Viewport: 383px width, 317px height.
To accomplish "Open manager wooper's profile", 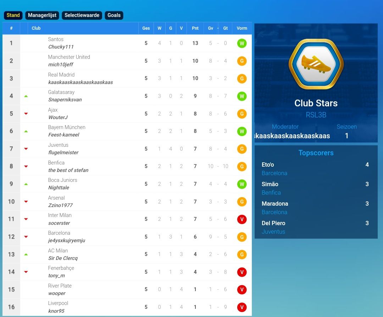I will click(57, 293).
